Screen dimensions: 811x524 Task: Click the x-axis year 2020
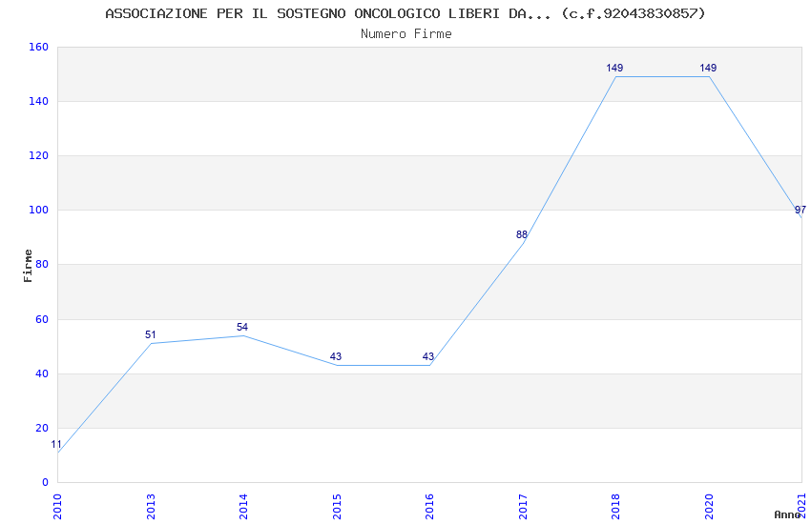click(709, 507)
